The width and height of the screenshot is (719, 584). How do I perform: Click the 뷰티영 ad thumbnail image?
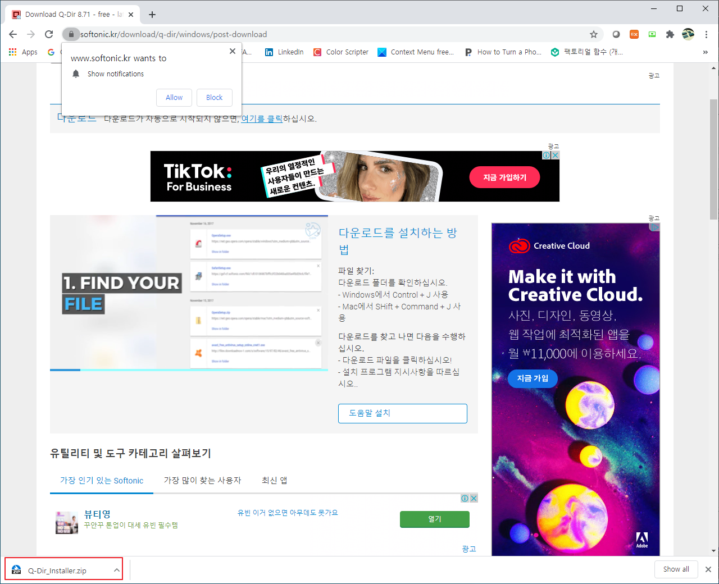(x=67, y=522)
